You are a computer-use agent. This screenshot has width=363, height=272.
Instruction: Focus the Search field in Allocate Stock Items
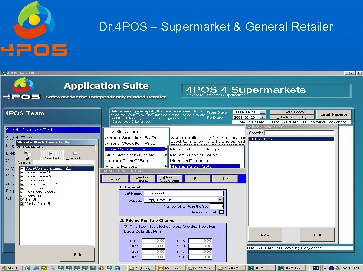tap(64, 162)
